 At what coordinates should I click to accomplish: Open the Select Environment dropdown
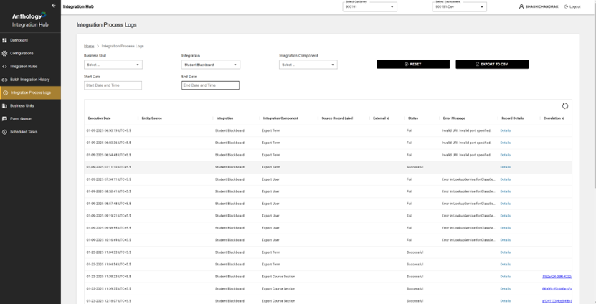coord(460,7)
